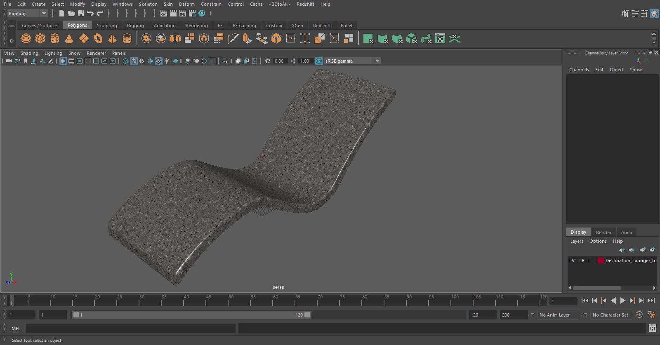Screen dimensions: 660x345
Task: Click the create new layer icon
Action: 642,250
